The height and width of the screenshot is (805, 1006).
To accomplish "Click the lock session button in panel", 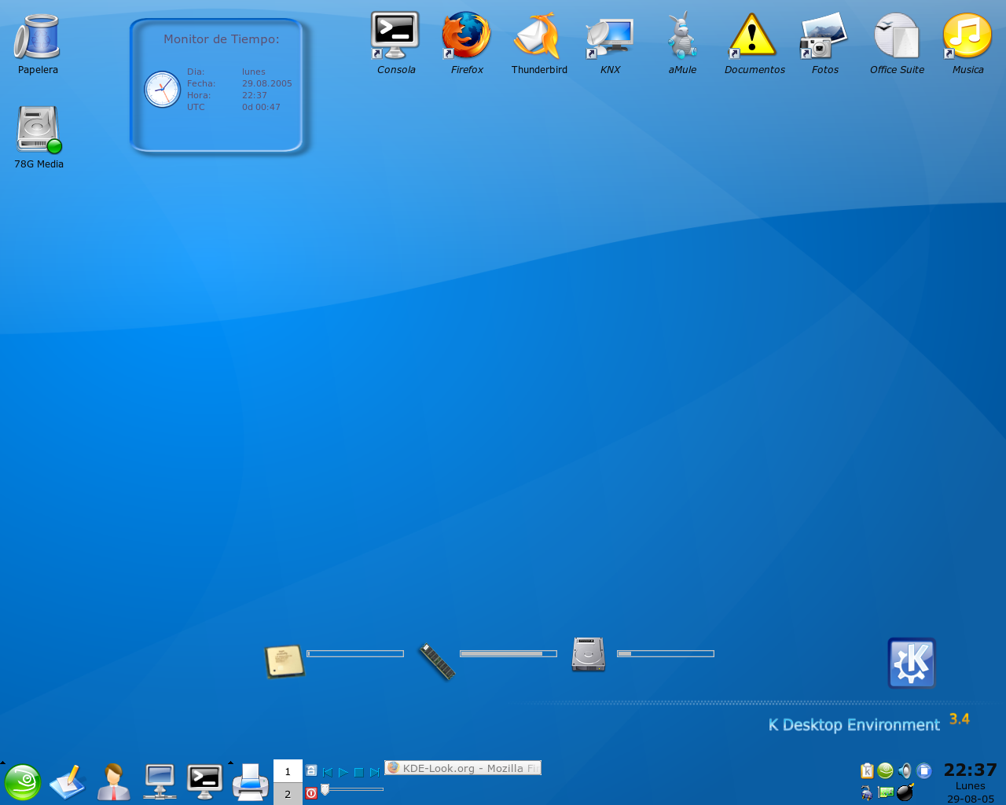I will point(311,771).
